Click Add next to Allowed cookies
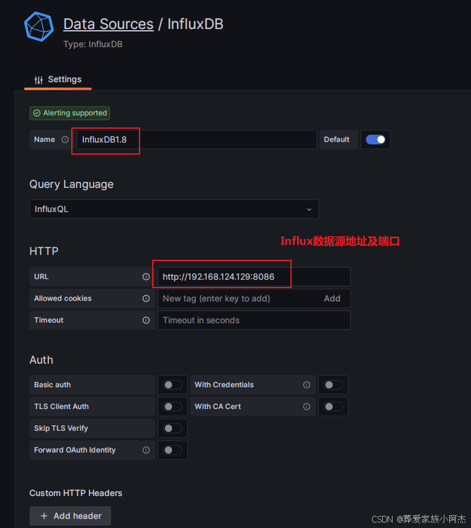 [x=332, y=298]
